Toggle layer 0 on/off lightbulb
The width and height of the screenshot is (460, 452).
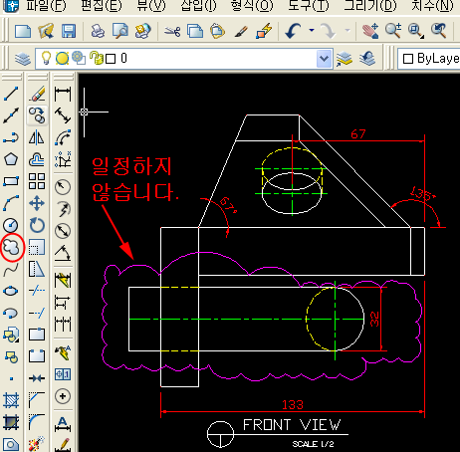tap(46, 59)
